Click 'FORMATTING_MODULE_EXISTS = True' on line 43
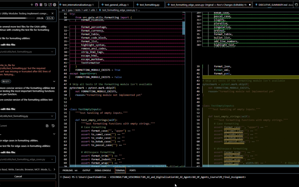Viewport: 299px width, 187px height. (98, 70)
